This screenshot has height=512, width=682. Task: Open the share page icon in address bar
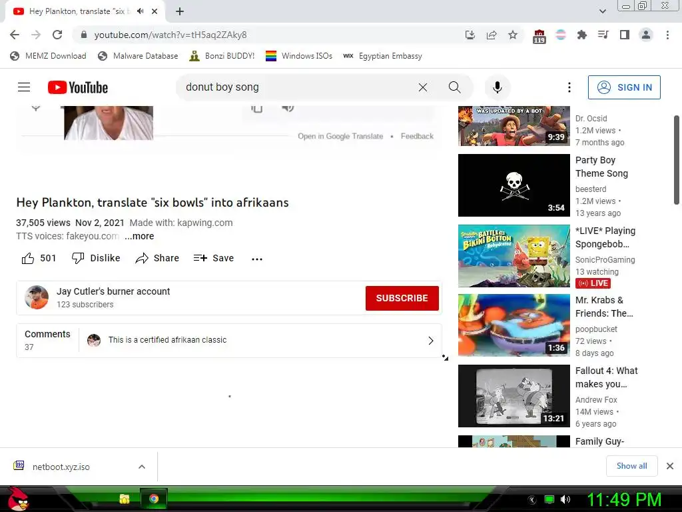492,35
